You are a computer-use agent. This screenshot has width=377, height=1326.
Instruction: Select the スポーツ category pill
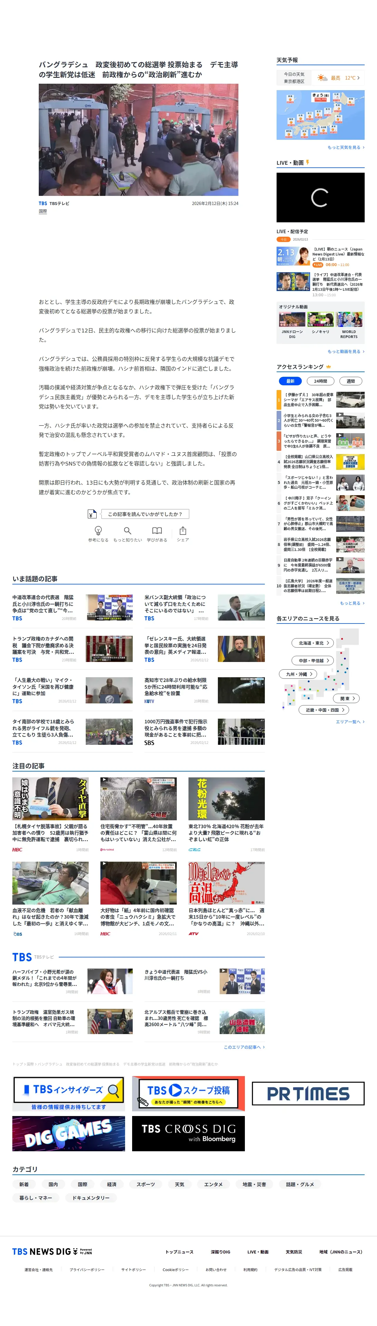coord(146,1184)
